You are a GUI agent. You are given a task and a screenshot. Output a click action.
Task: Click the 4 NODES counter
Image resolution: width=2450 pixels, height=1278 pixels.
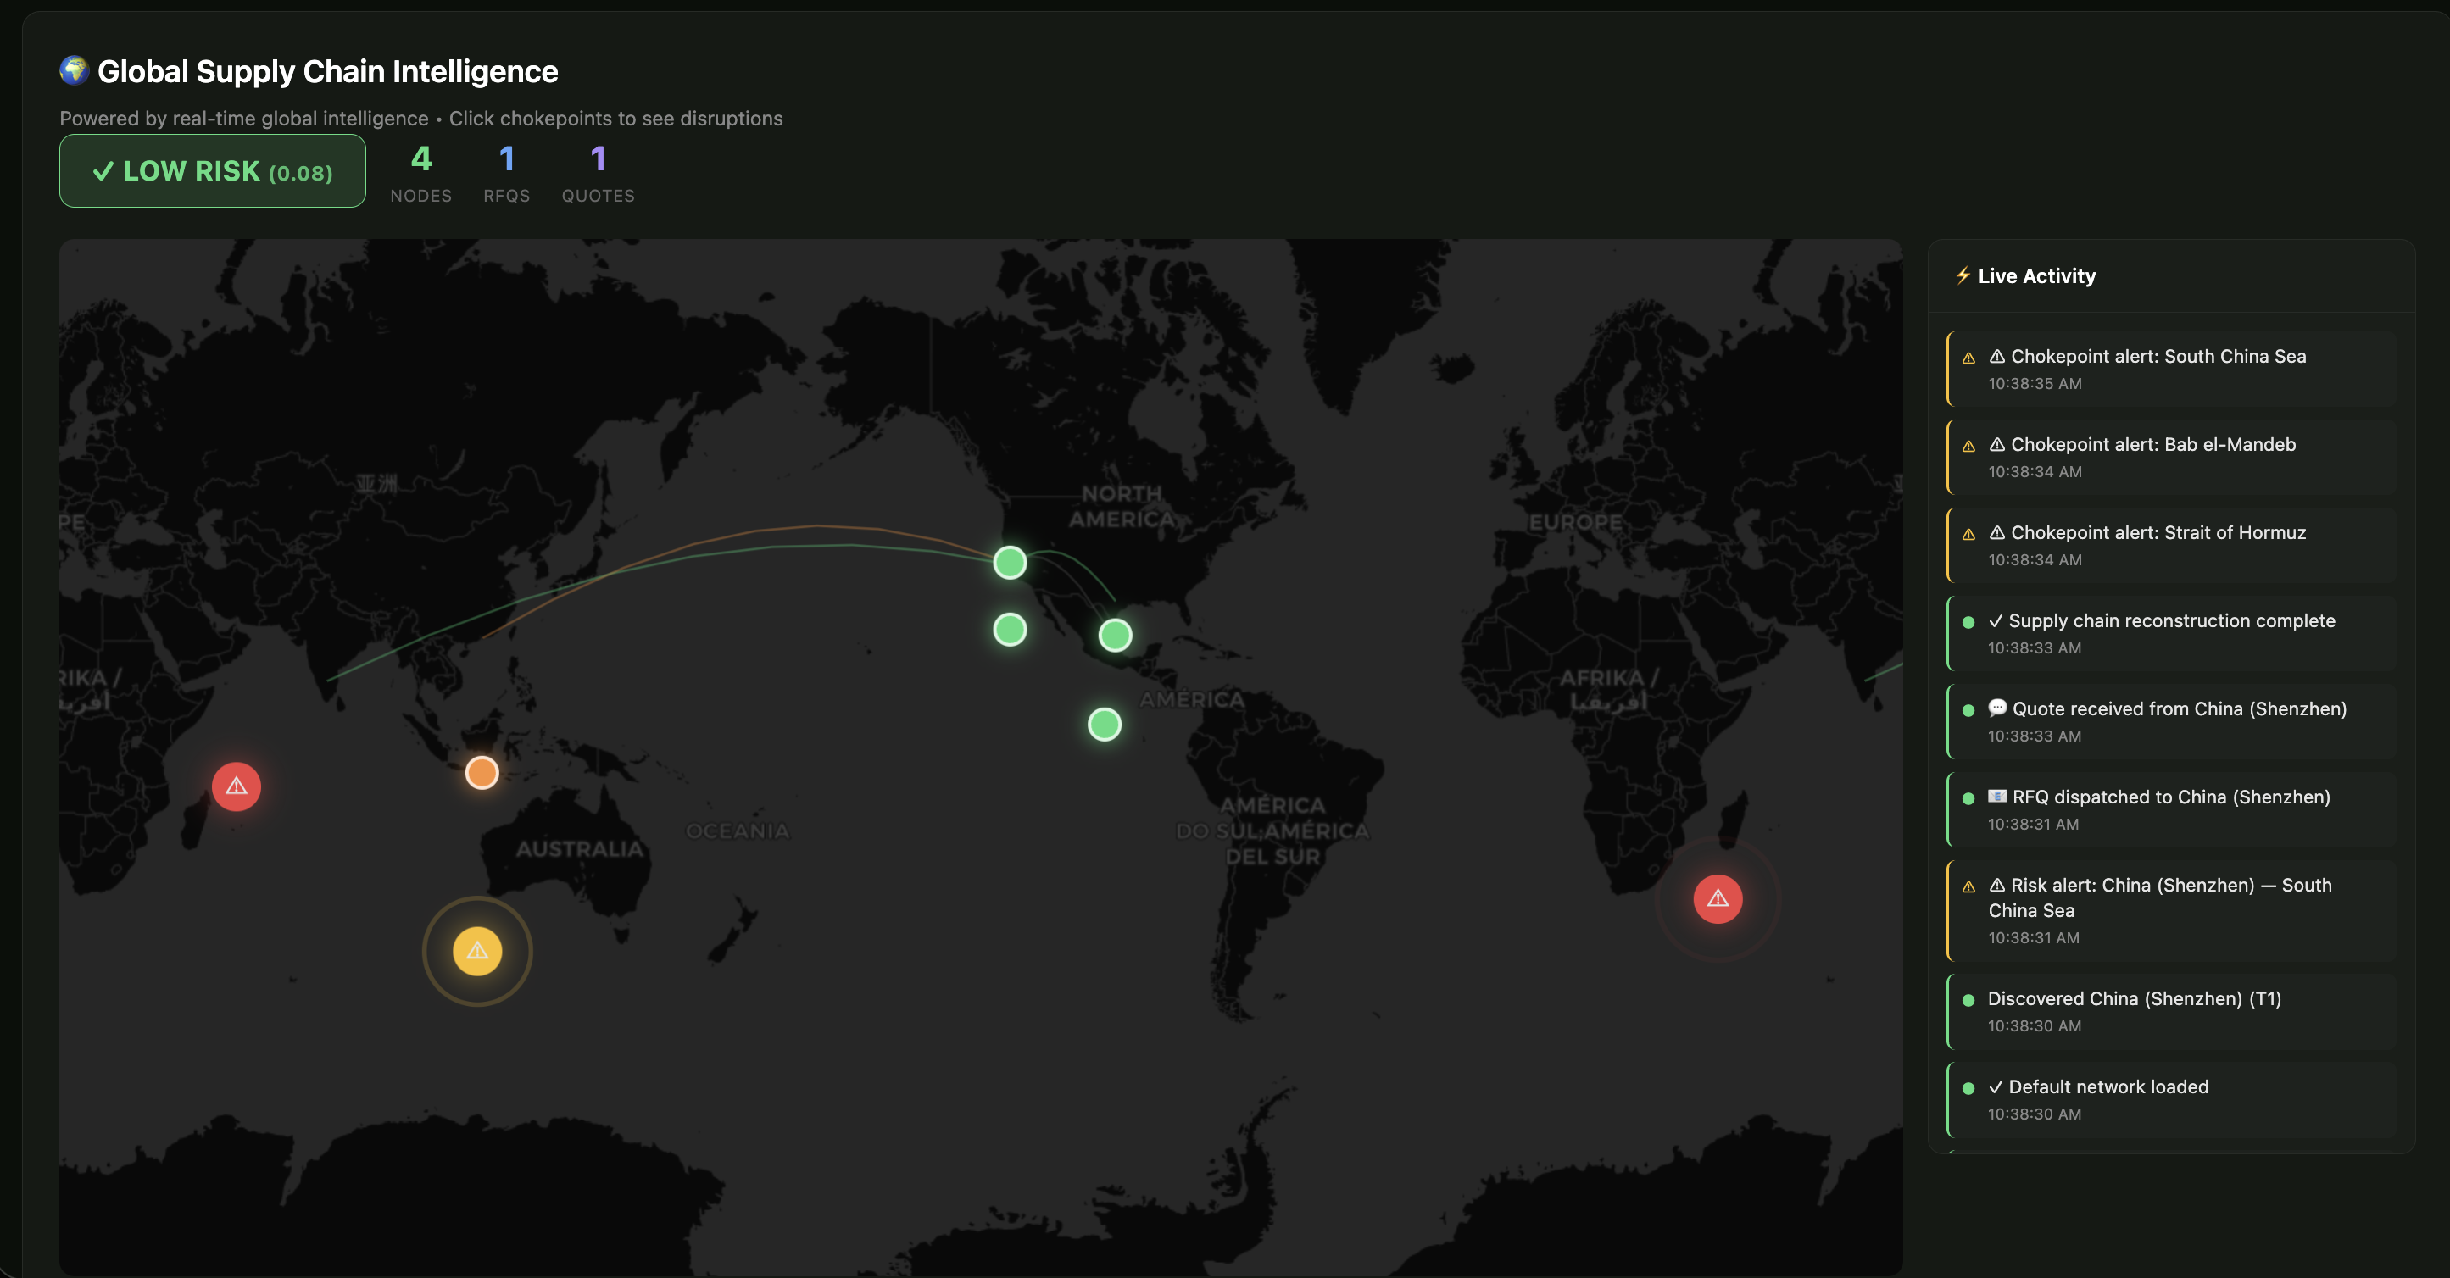[421, 172]
